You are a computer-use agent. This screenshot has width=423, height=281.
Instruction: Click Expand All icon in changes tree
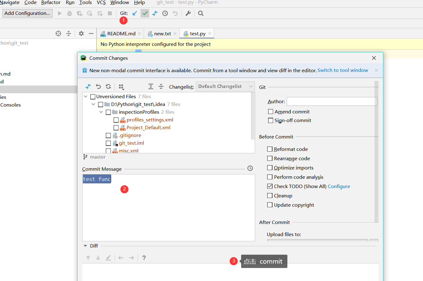point(151,86)
